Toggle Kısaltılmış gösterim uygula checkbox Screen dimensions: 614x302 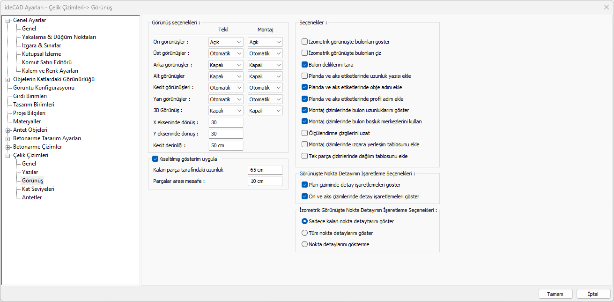[x=155, y=159]
